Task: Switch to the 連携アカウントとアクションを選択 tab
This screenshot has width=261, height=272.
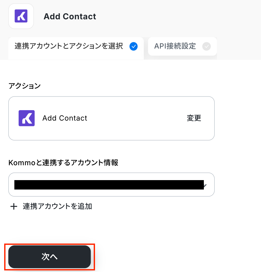Action: point(69,46)
